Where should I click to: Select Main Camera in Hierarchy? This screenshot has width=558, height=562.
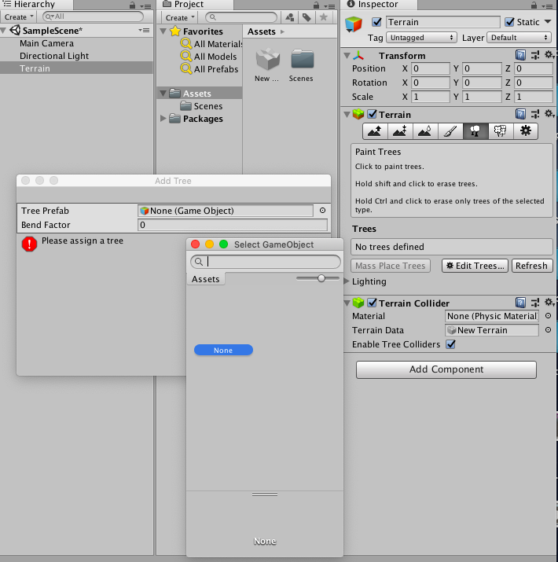tap(47, 43)
